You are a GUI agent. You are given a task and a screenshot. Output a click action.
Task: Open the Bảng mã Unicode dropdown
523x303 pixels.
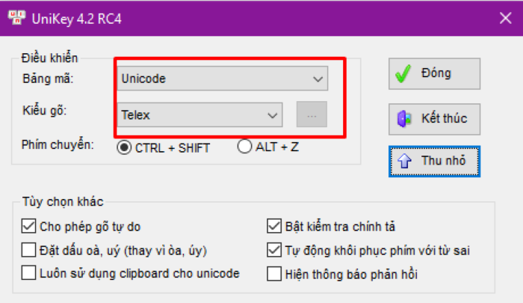(221, 78)
